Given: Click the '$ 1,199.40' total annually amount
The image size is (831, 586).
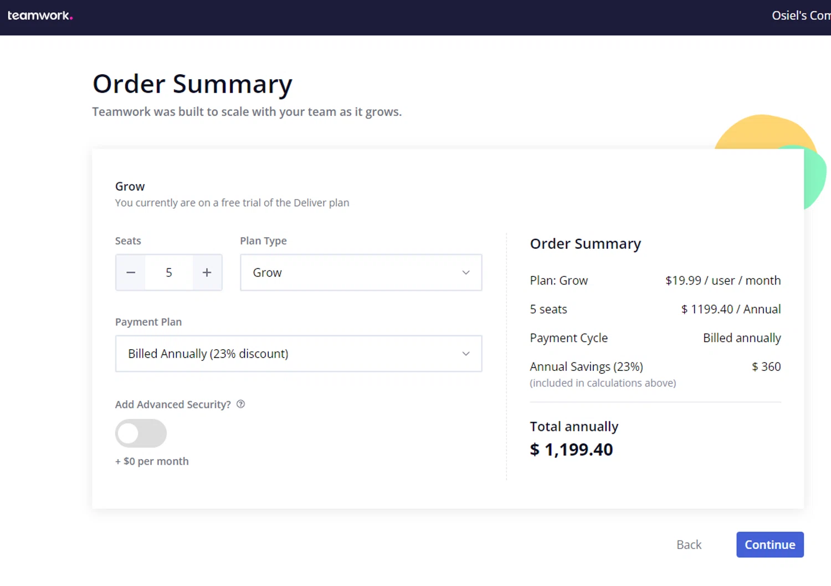Looking at the screenshot, I should coord(571,450).
